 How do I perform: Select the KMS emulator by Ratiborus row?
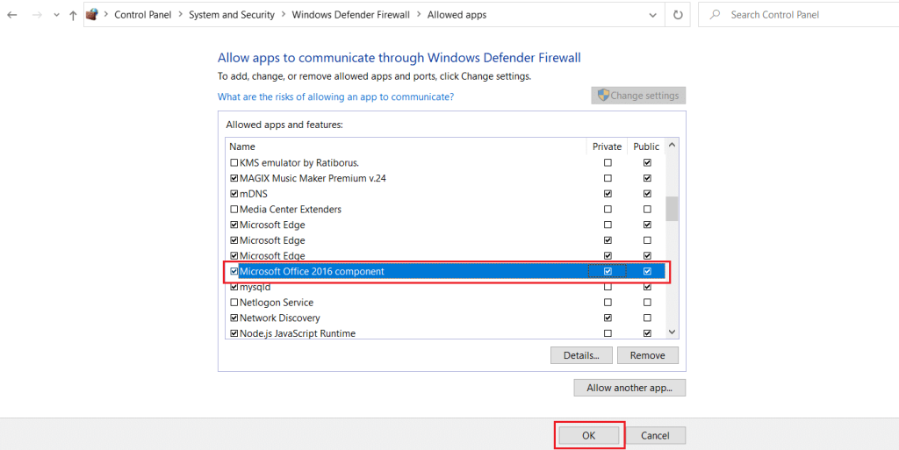click(445, 162)
